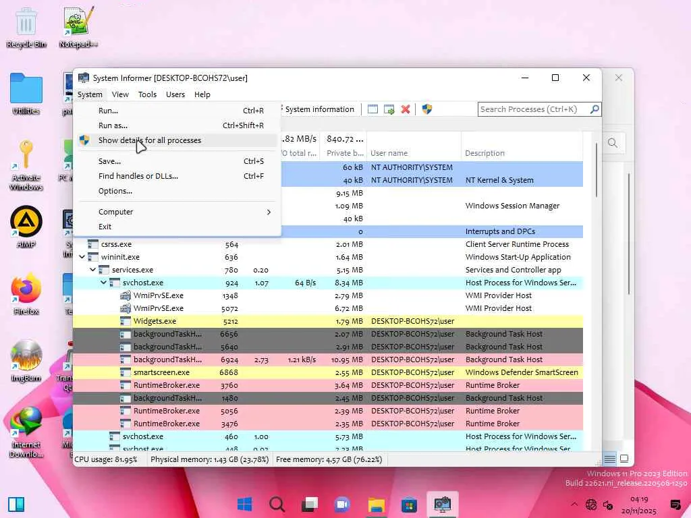Screen dimensions: 691x518
Task: Open the notification center icon
Action: click(675, 505)
